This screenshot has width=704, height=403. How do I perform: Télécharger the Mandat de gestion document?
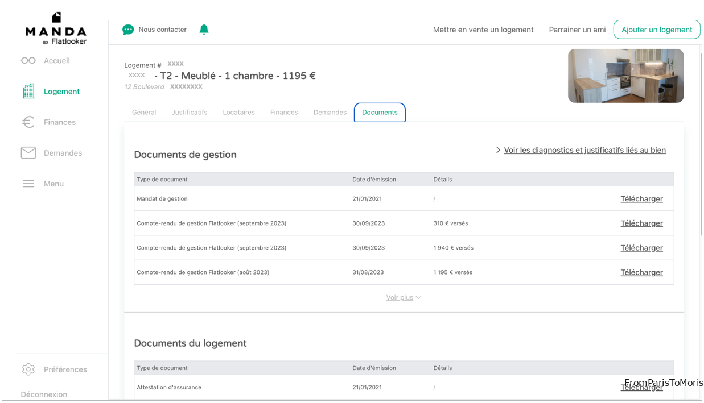[641, 198]
